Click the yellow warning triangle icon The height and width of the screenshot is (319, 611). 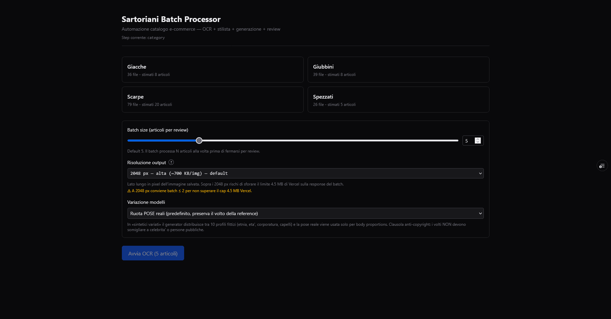pos(129,191)
